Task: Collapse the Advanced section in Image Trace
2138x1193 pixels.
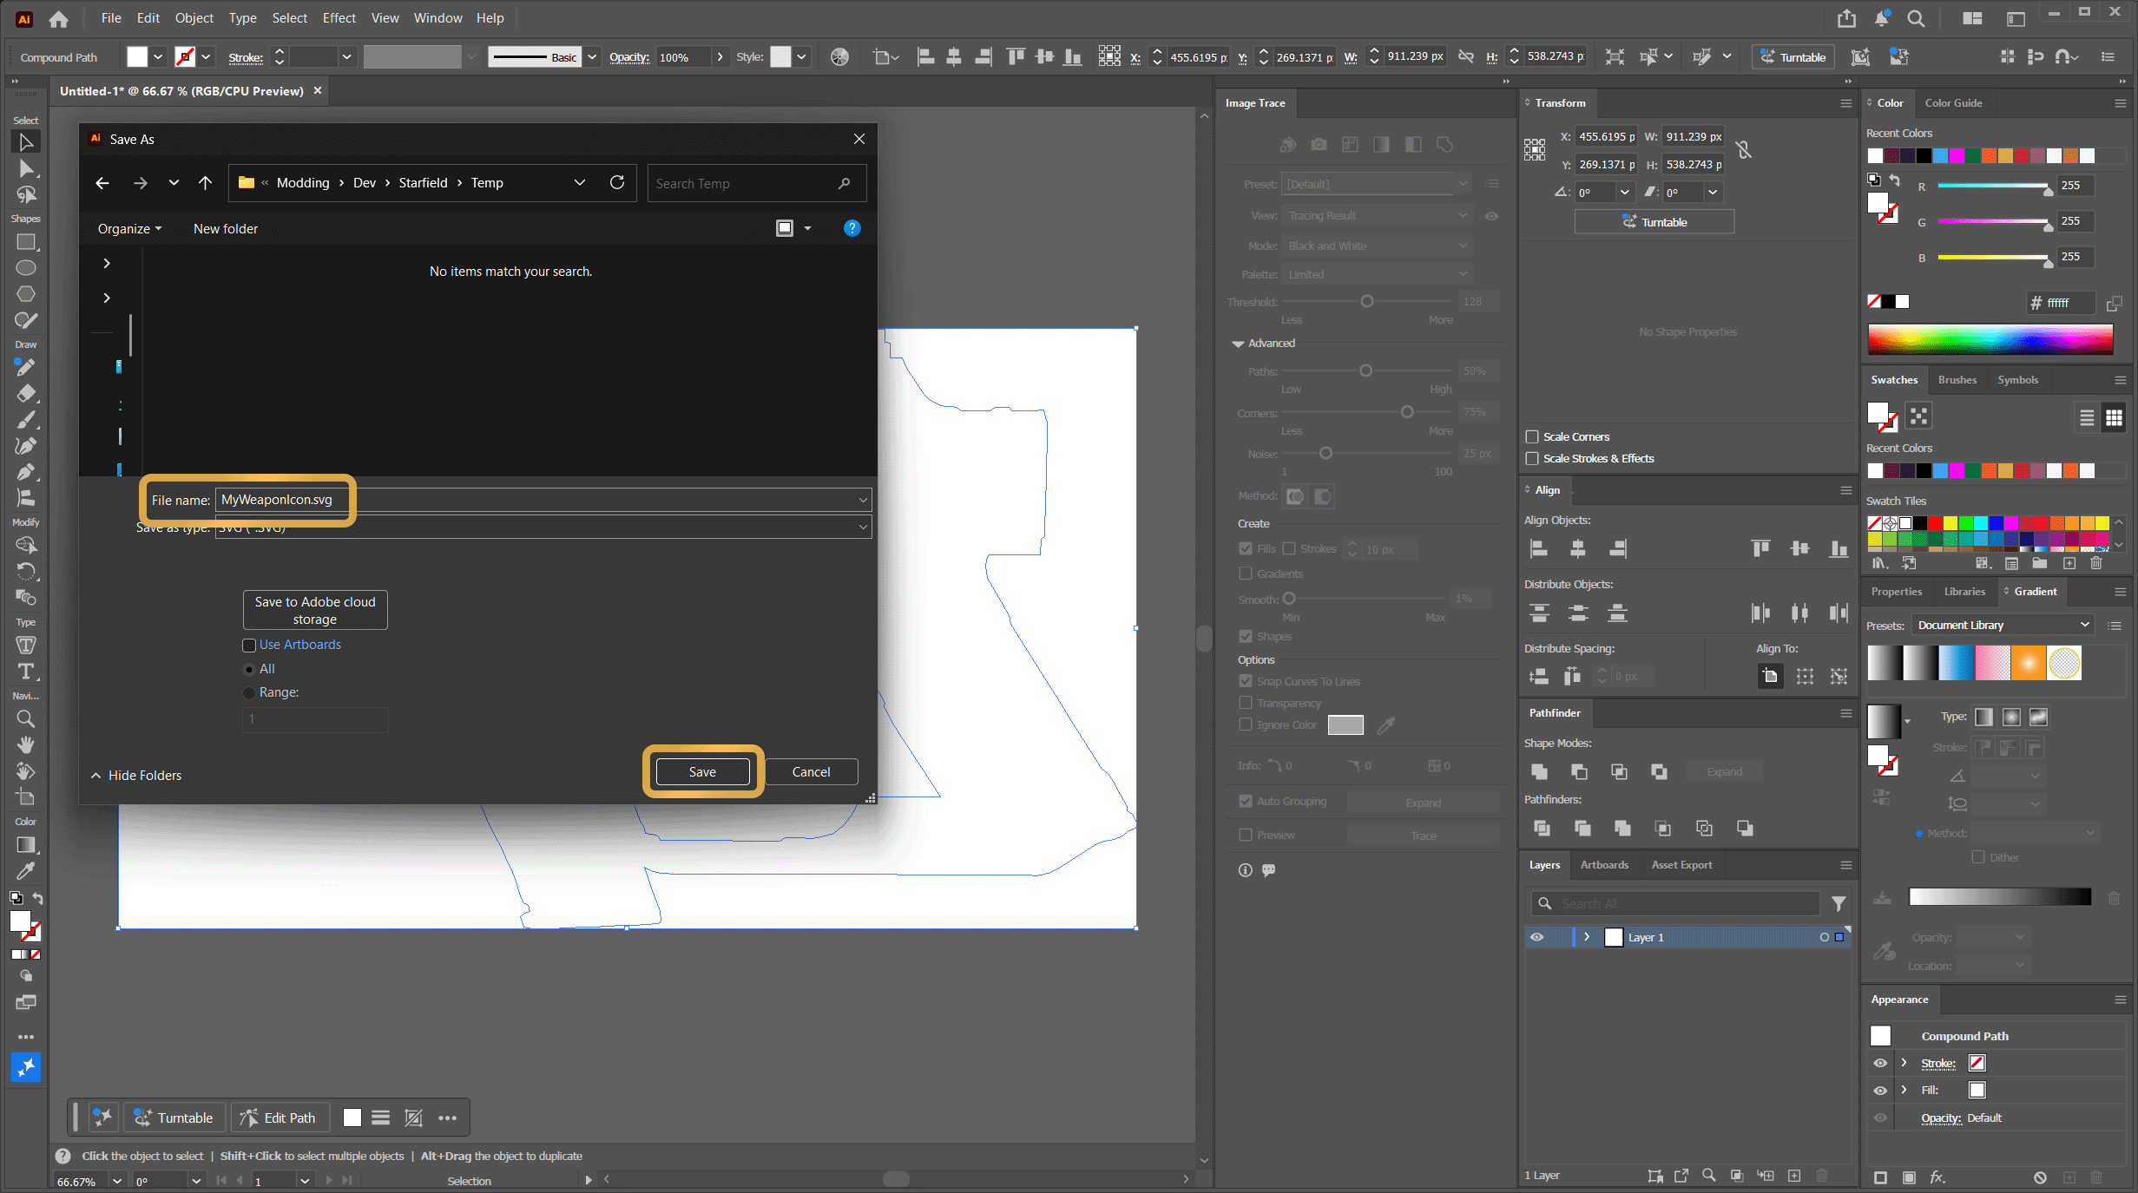Action: [1238, 344]
